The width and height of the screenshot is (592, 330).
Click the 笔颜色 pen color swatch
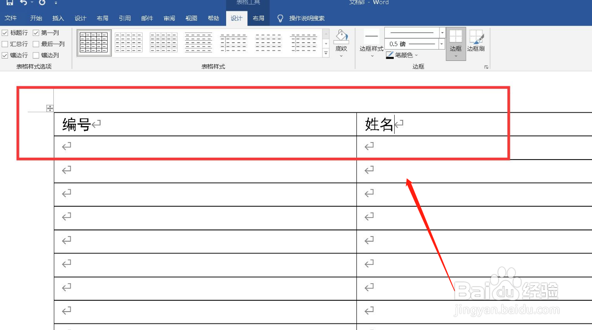[389, 55]
